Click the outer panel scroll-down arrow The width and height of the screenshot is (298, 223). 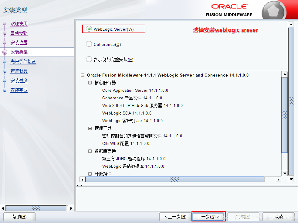coord(291,179)
